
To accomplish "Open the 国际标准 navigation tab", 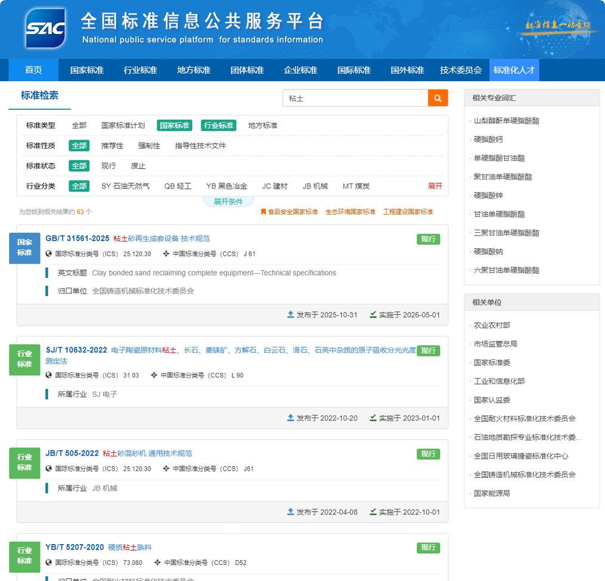I will point(354,70).
